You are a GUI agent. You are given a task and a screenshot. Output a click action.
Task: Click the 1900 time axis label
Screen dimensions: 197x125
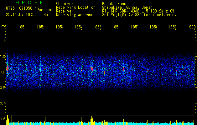[191, 27]
